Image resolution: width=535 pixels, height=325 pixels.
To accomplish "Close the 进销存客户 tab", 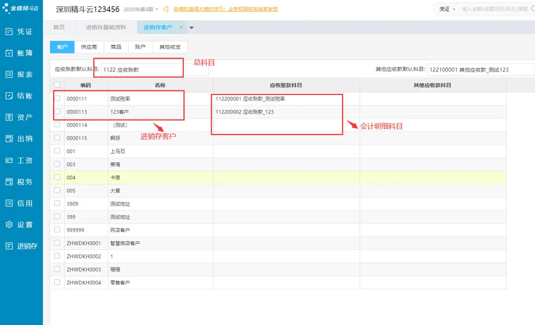I will click(181, 27).
